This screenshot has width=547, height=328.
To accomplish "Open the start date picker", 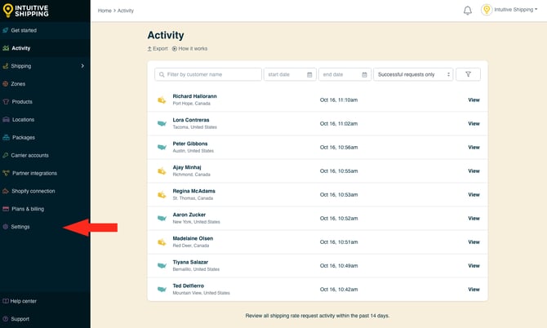I will click(x=290, y=74).
